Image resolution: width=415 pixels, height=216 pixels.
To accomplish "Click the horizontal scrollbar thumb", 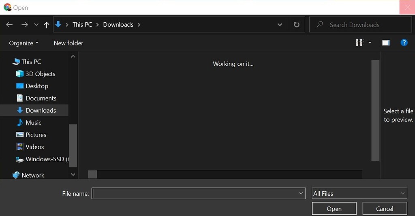I will point(92,174).
